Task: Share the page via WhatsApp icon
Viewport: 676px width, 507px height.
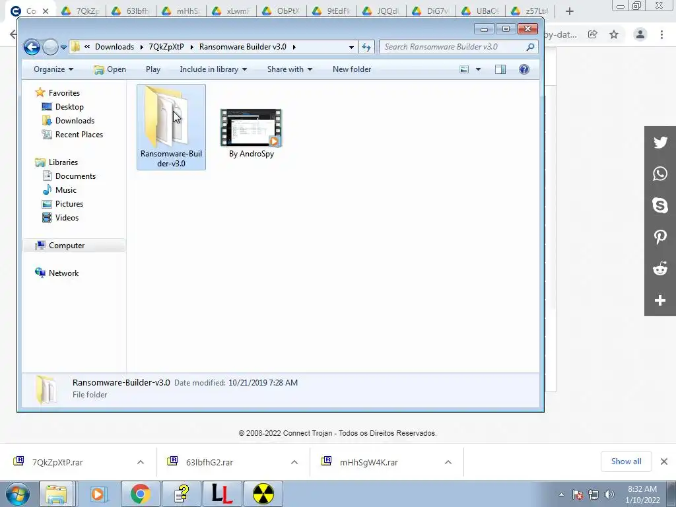Action: [x=660, y=174]
